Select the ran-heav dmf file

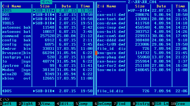142,61
